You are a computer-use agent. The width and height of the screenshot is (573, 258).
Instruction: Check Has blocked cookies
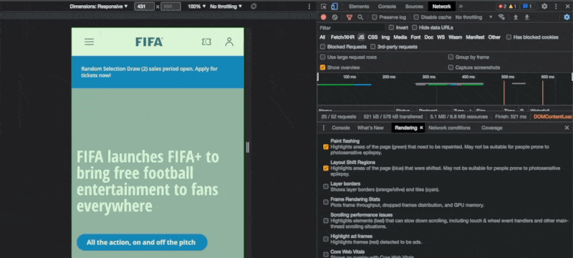coord(509,37)
